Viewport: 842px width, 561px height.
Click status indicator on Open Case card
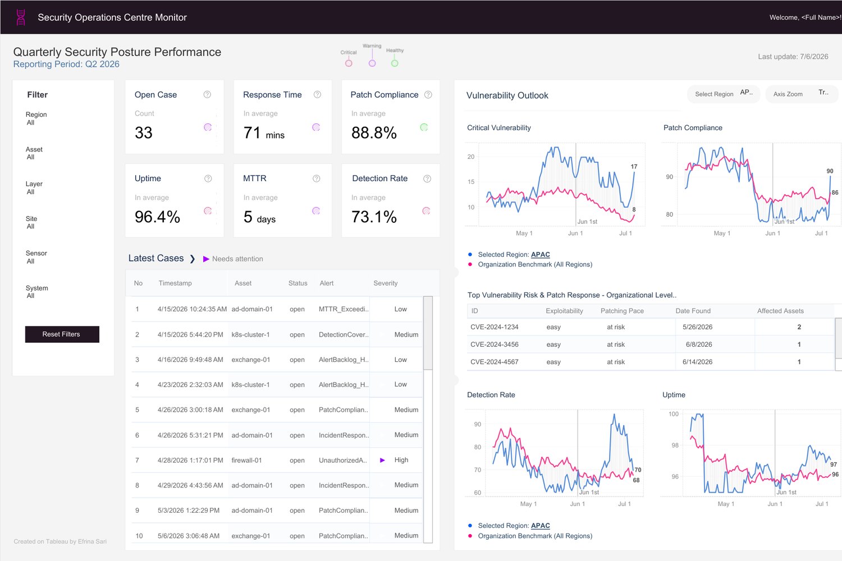208,127
